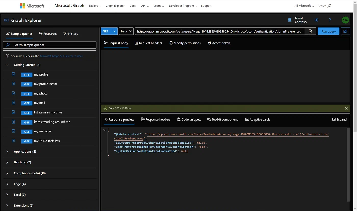Image resolution: width=357 pixels, height=211 pixels.
Task: Open the API menu
Action: click(x=145, y=6)
